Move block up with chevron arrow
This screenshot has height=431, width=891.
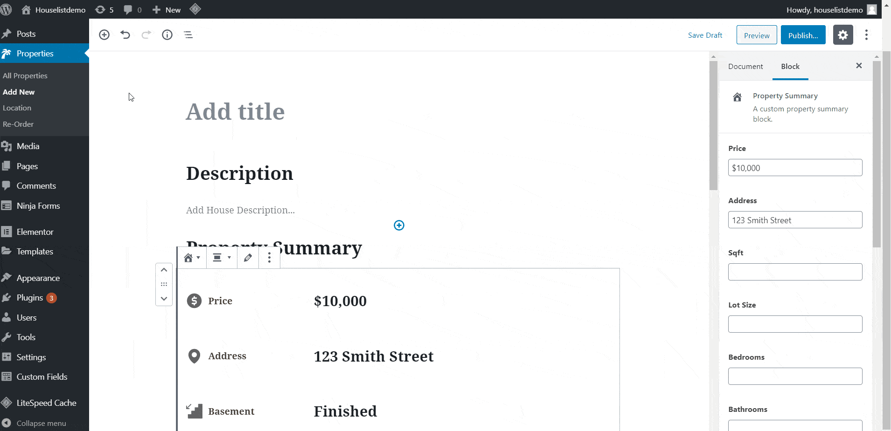coord(164,270)
